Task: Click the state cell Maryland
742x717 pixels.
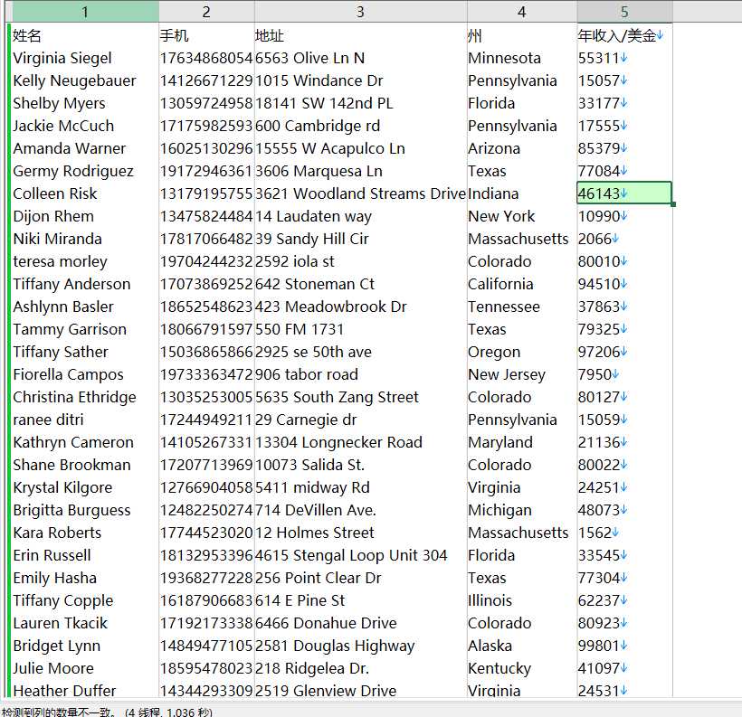Action: tap(521, 442)
